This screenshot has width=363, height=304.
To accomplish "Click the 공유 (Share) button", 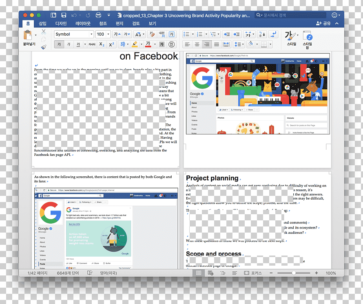I will point(323,23).
